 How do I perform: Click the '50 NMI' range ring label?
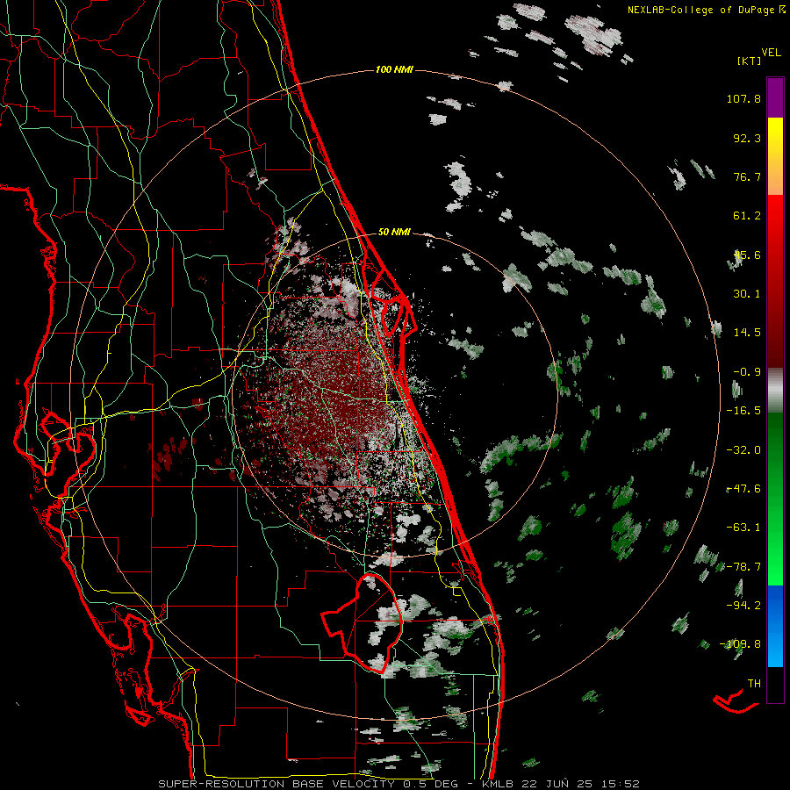[394, 232]
